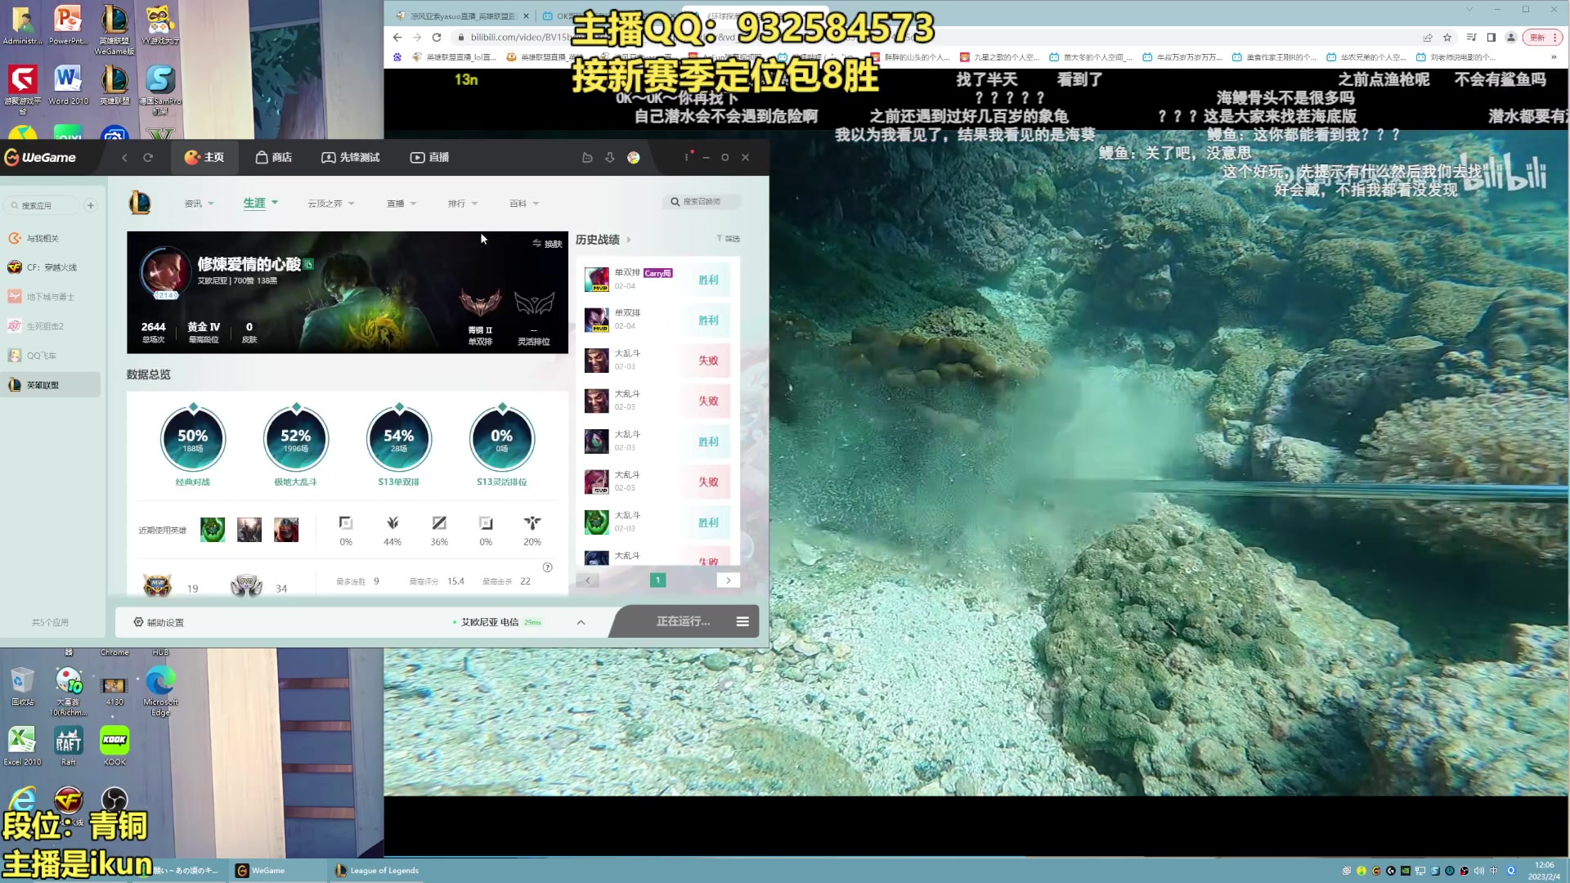1570x883 pixels.
Task: Select 英雄联盟 in the sidebar
Action: coord(51,385)
